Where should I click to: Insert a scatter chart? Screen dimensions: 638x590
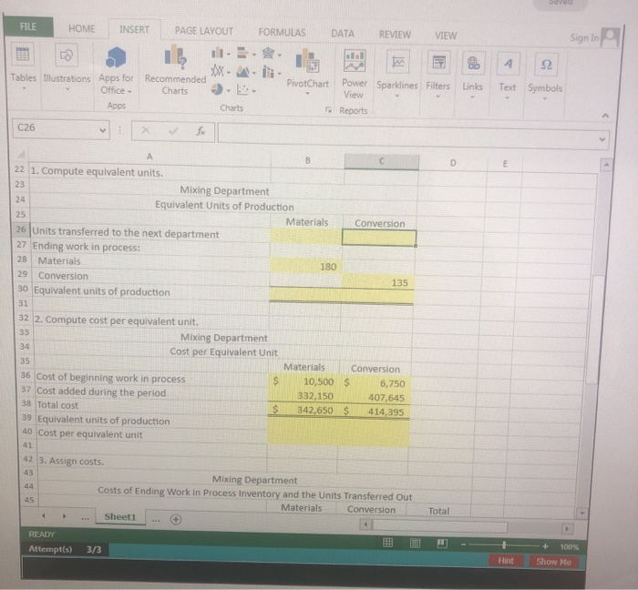pos(242,90)
